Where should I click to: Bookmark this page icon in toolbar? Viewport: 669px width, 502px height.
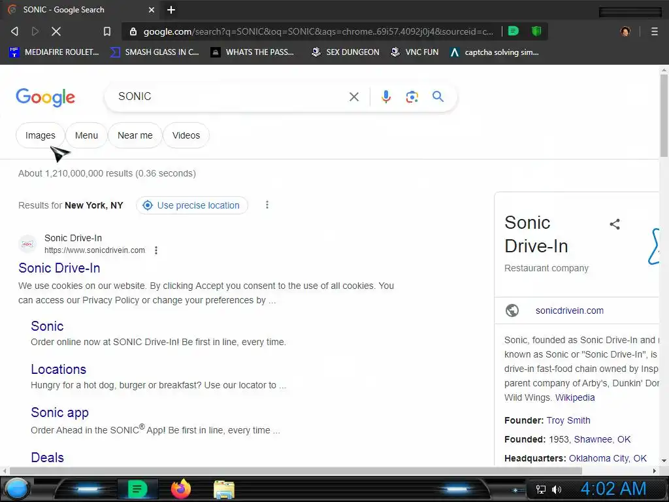coord(107,31)
